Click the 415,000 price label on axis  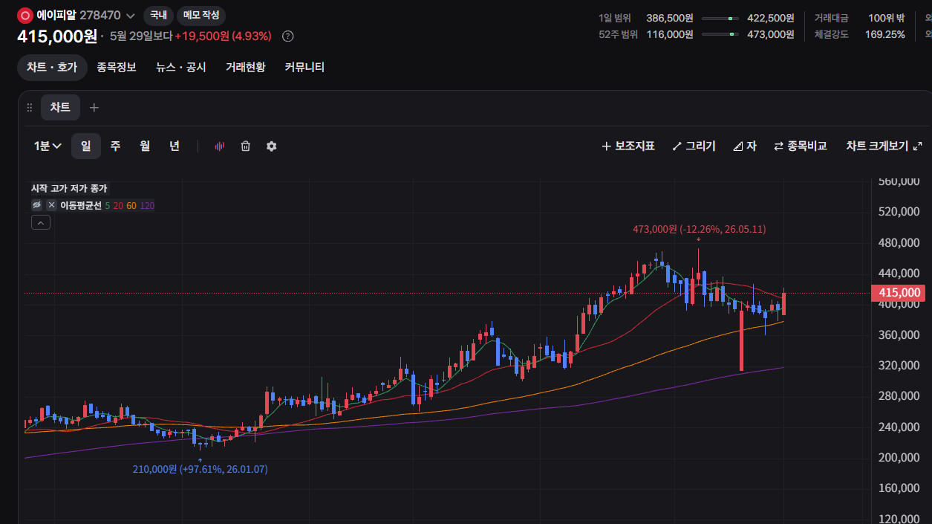[x=900, y=293]
